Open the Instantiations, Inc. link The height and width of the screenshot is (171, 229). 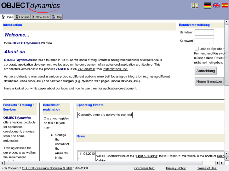point(115,69)
